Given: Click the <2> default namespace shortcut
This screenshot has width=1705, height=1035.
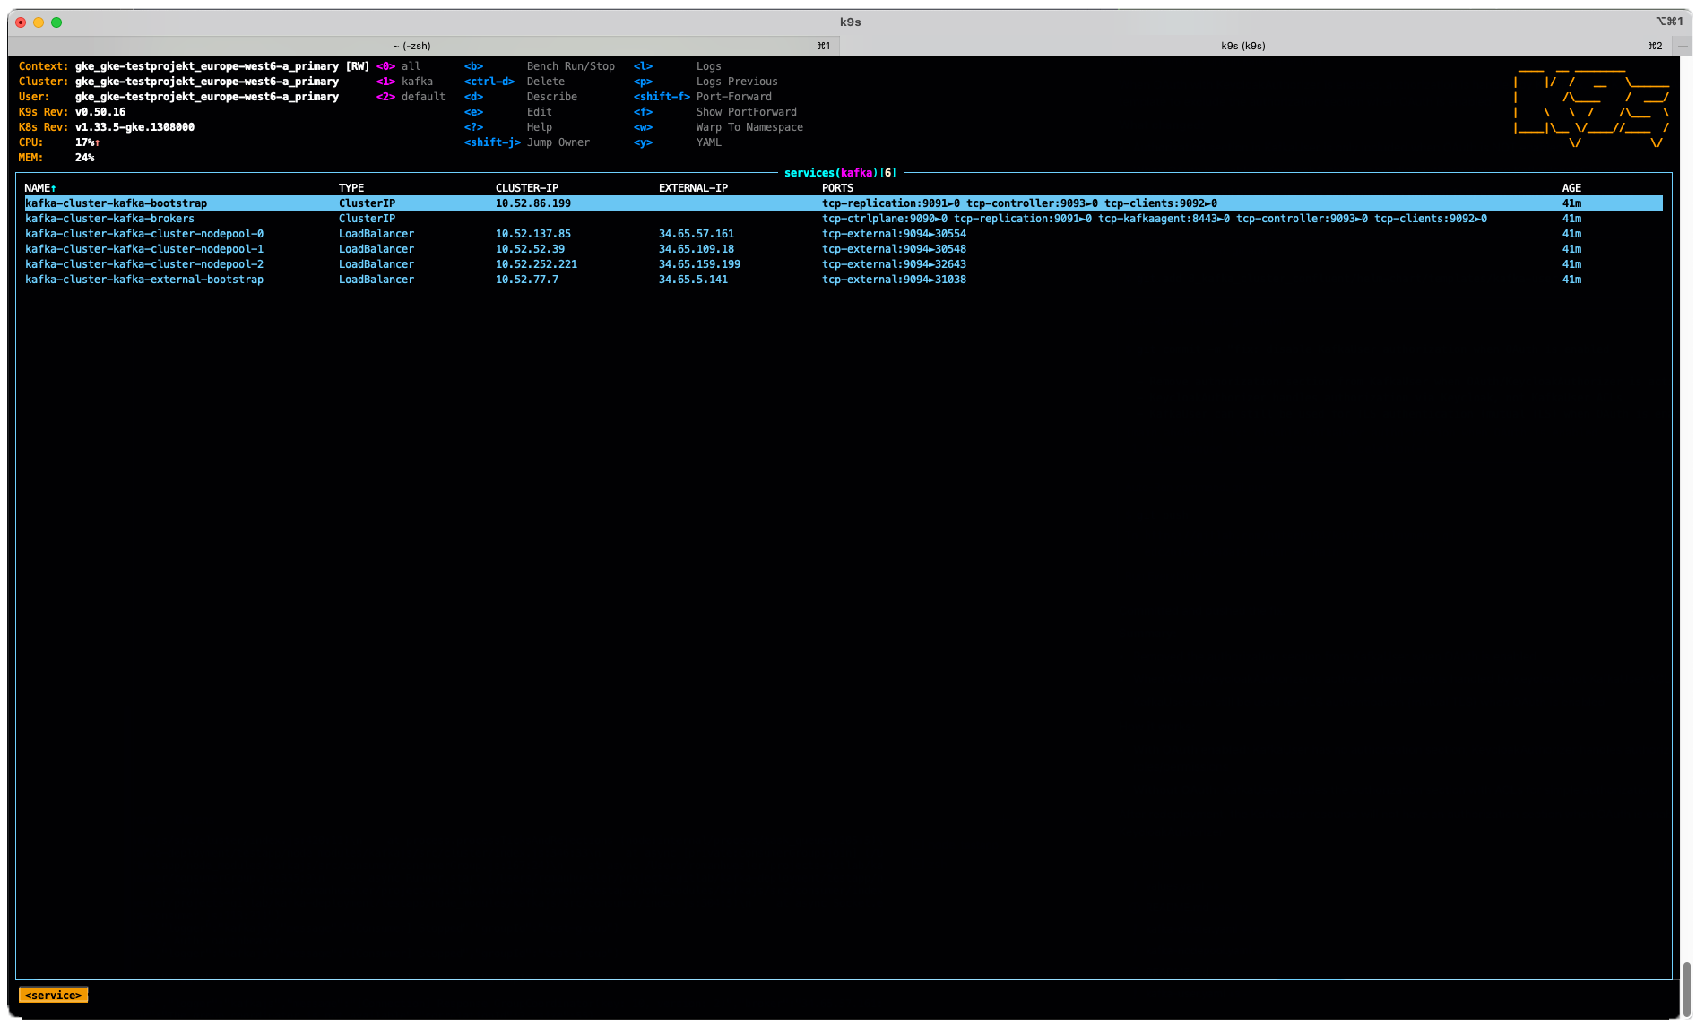Looking at the screenshot, I should pyautogui.click(x=411, y=97).
